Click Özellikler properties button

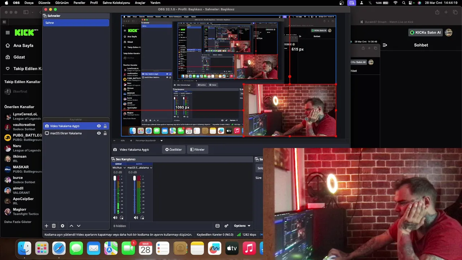click(174, 149)
